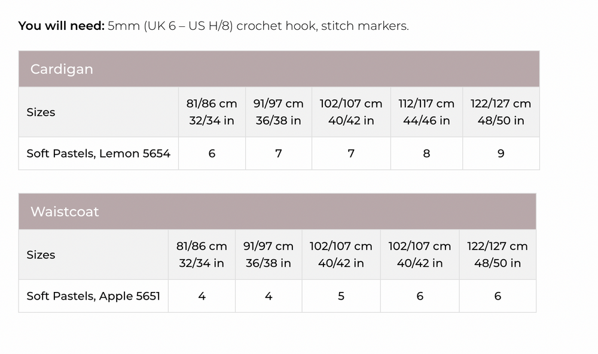Click the Cardigan table title bar
The image size is (598, 354).
tap(279, 69)
